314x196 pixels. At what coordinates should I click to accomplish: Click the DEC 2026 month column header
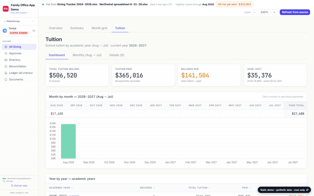click(136, 105)
